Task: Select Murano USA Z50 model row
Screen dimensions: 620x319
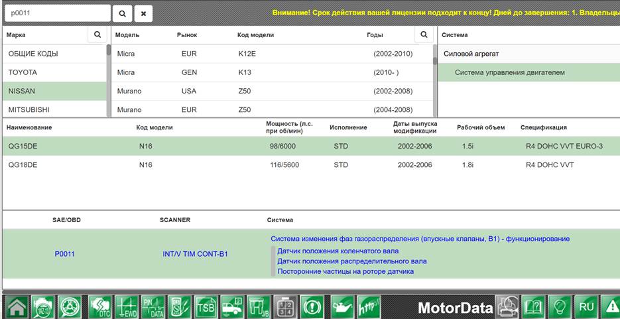Action: 272,91
